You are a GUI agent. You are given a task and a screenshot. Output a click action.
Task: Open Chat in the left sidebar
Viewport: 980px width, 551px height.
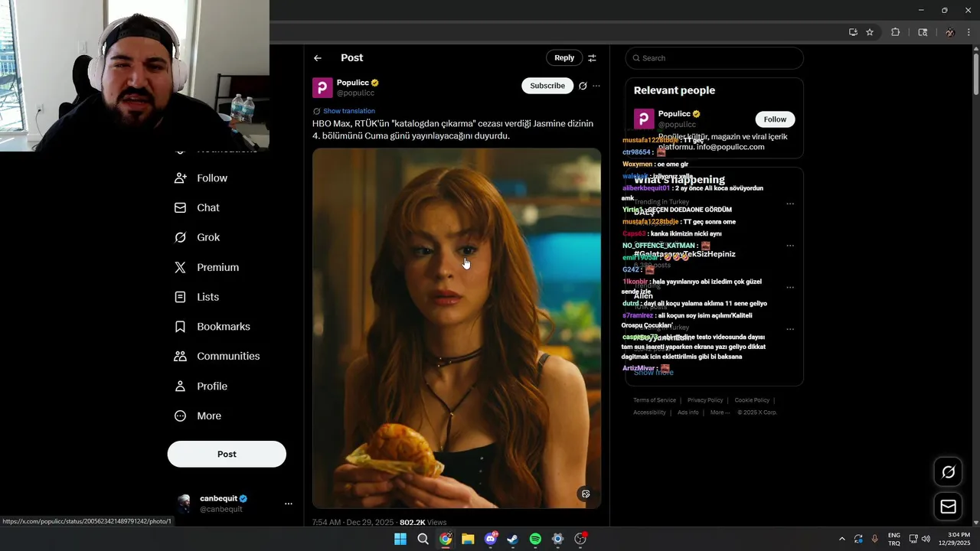(198, 207)
